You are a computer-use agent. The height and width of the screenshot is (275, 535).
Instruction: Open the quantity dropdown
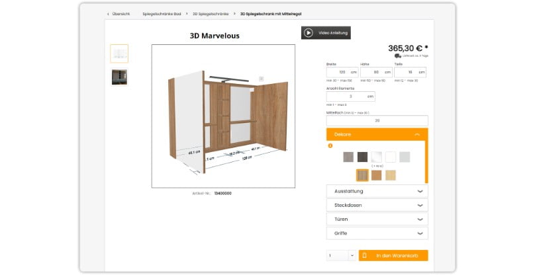point(341,255)
